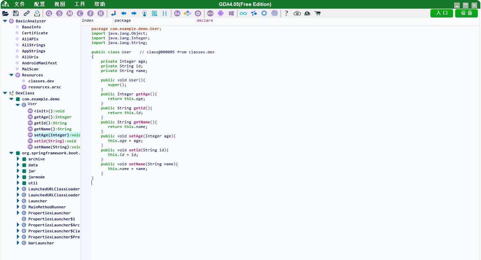Viewport: 481px width, 260px height.
Task: Click the green 设备 button
Action: pyautogui.click(x=467, y=13)
